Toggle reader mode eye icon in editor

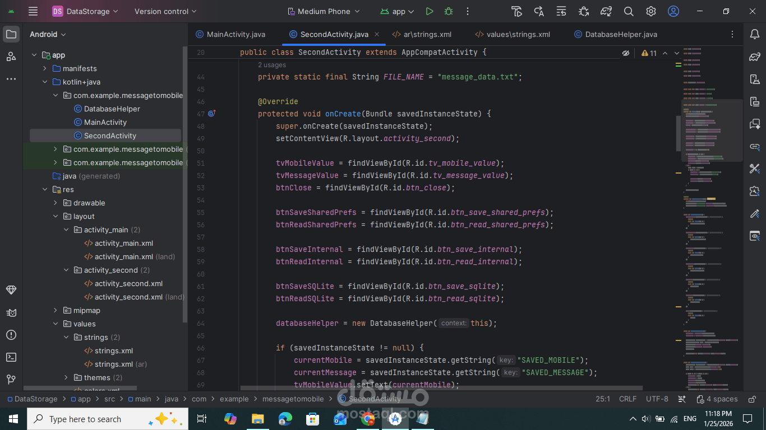(626, 53)
